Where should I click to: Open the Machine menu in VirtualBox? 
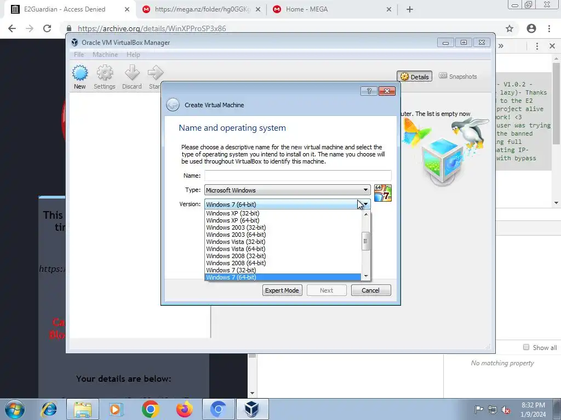pyautogui.click(x=105, y=55)
